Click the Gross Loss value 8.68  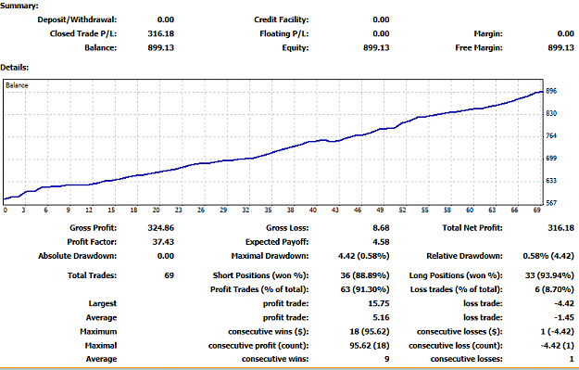[x=381, y=228]
